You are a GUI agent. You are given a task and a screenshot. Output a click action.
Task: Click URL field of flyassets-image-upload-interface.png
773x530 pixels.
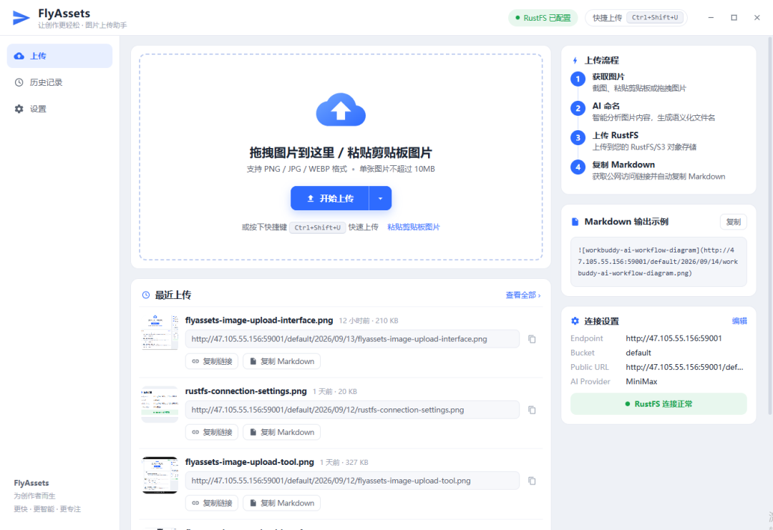coord(352,339)
